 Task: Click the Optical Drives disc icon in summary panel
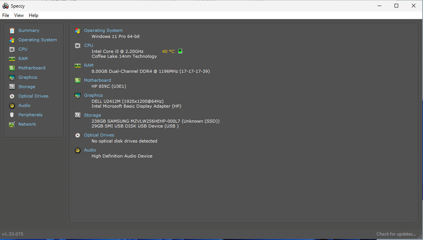(78, 135)
